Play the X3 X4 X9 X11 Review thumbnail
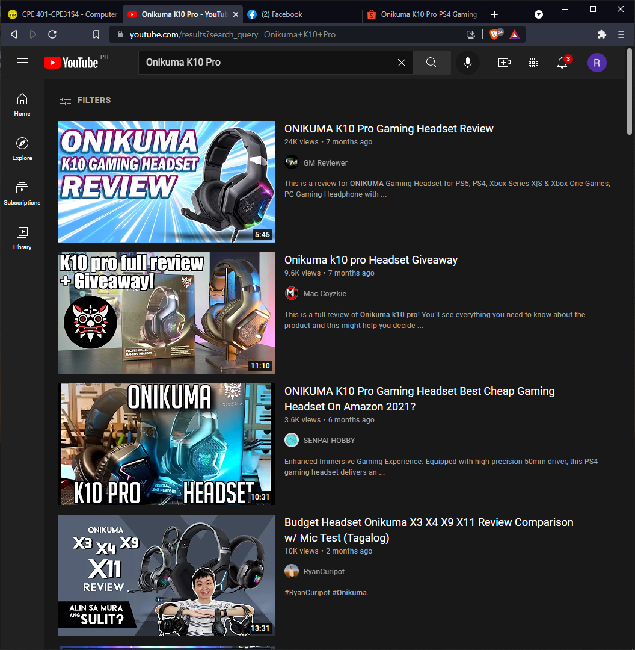 pos(167,575)
